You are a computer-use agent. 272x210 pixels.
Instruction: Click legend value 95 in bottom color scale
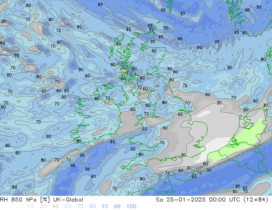pyautogui.click(x=105, y=207)
